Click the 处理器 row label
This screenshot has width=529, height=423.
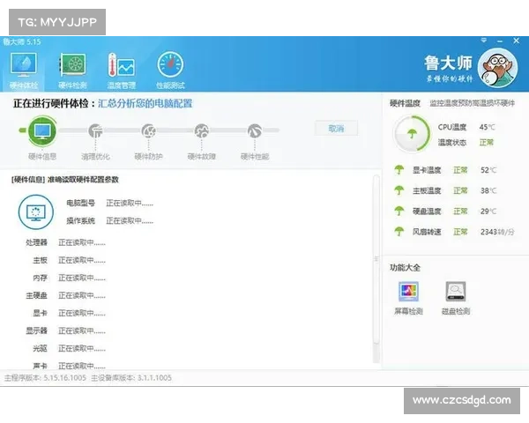[36, 242]
